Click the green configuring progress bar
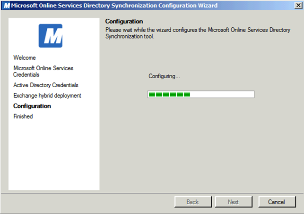The width and height of the screenshot is (304, 214). (x=201, y=94)
